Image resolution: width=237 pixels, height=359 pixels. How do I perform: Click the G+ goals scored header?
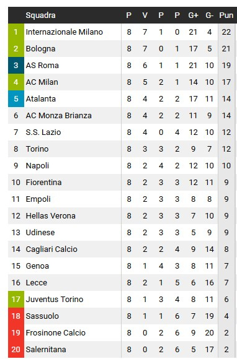(x=193, y=15)
